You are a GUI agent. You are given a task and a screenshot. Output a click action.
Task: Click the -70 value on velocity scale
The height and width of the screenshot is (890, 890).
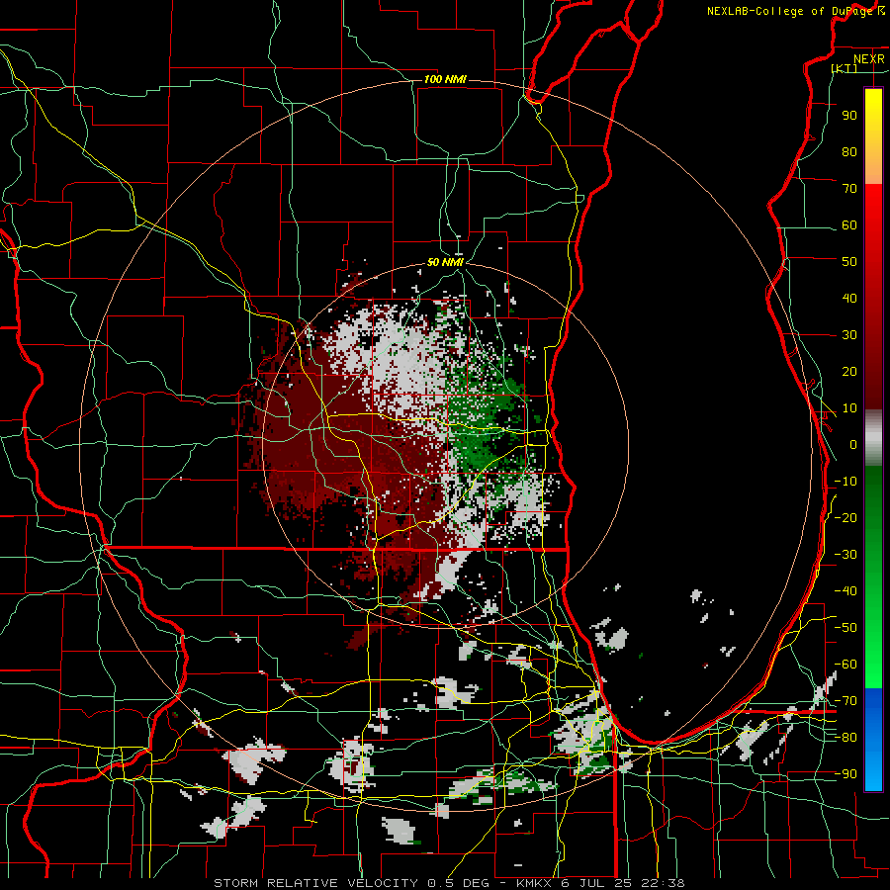[845, 701]
